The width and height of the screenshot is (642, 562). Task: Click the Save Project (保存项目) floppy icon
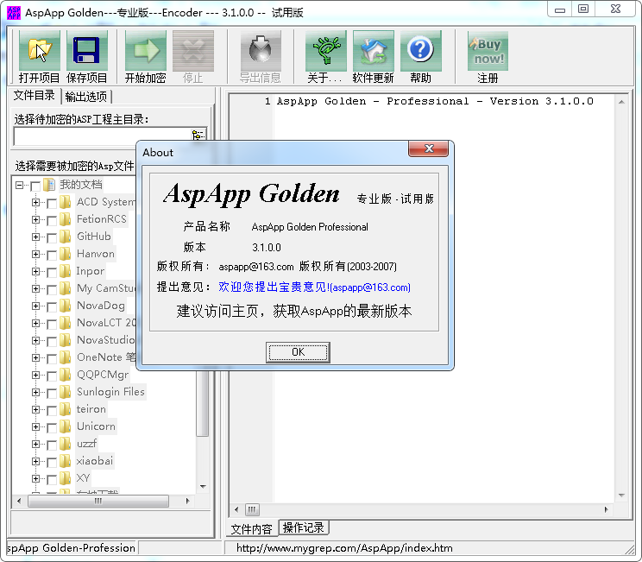click(x=87, y=51)
